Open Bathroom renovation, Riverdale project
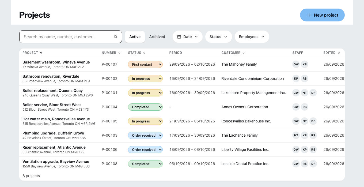Screen dimensions: 364x187 (x=51, y=76)
